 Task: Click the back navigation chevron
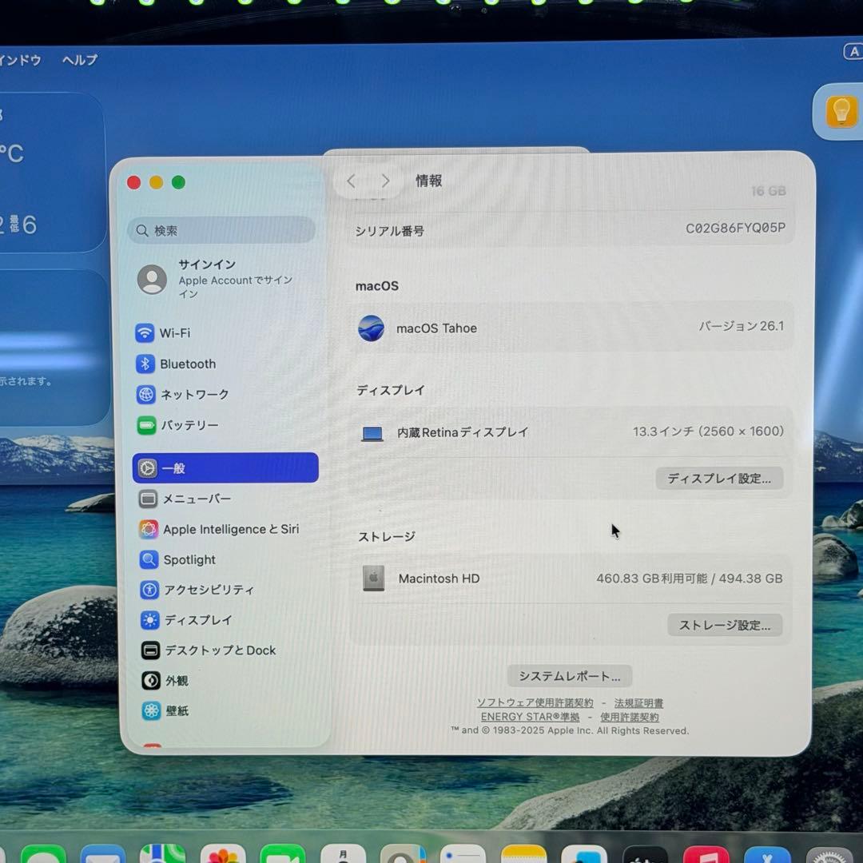point(351,181)
